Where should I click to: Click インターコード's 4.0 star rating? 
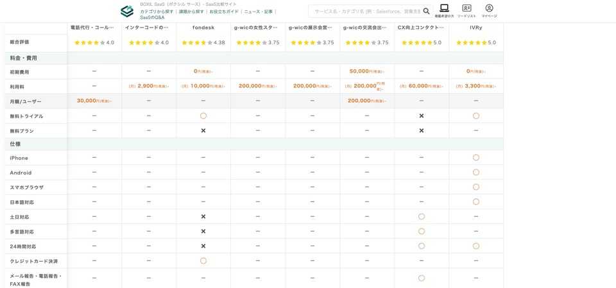point(148,42)
